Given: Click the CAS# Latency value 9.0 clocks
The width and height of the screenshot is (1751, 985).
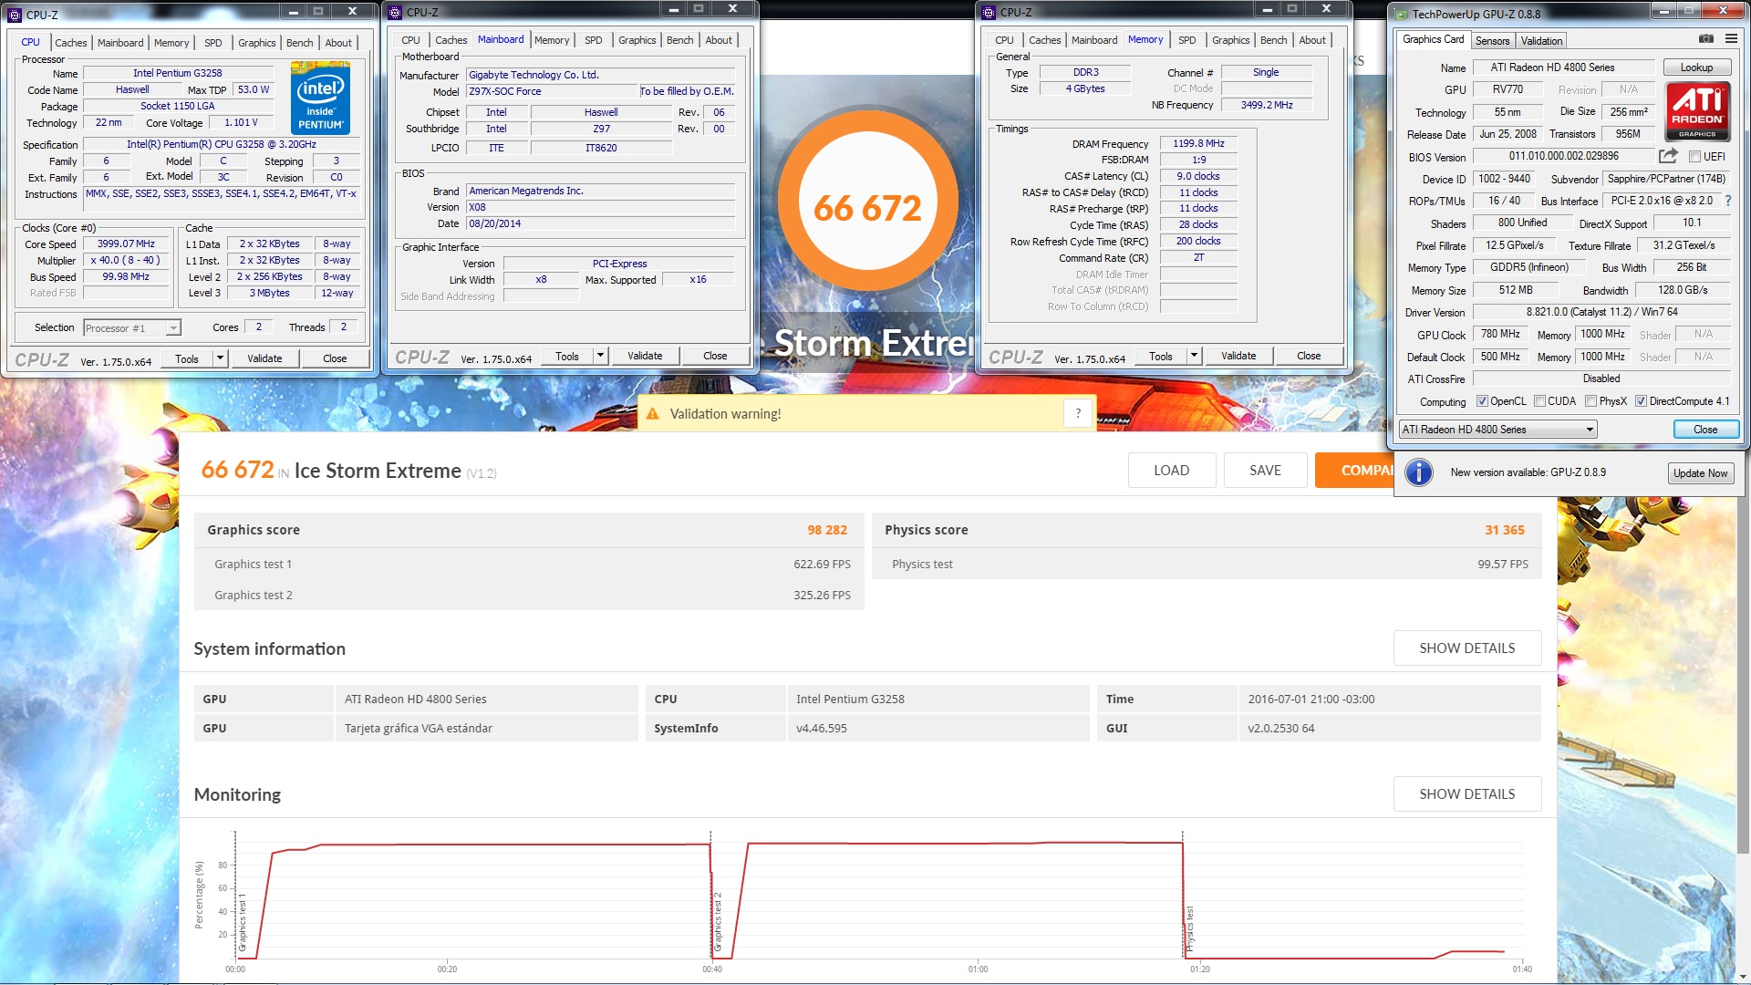Looking at the screenshot, I should coord(1198,177).
